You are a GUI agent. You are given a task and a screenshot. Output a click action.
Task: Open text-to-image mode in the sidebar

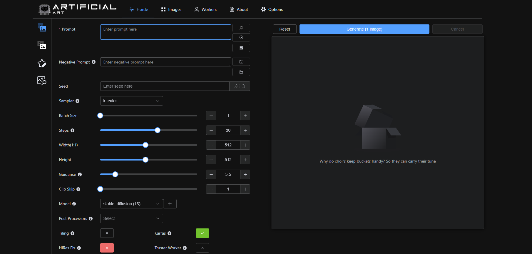click(42, 28)
